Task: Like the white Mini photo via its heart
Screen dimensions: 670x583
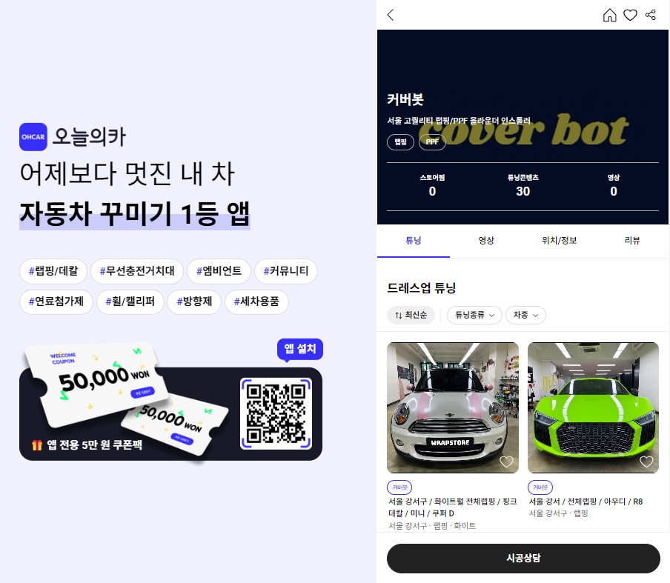Action: click(x=507, y=461)
